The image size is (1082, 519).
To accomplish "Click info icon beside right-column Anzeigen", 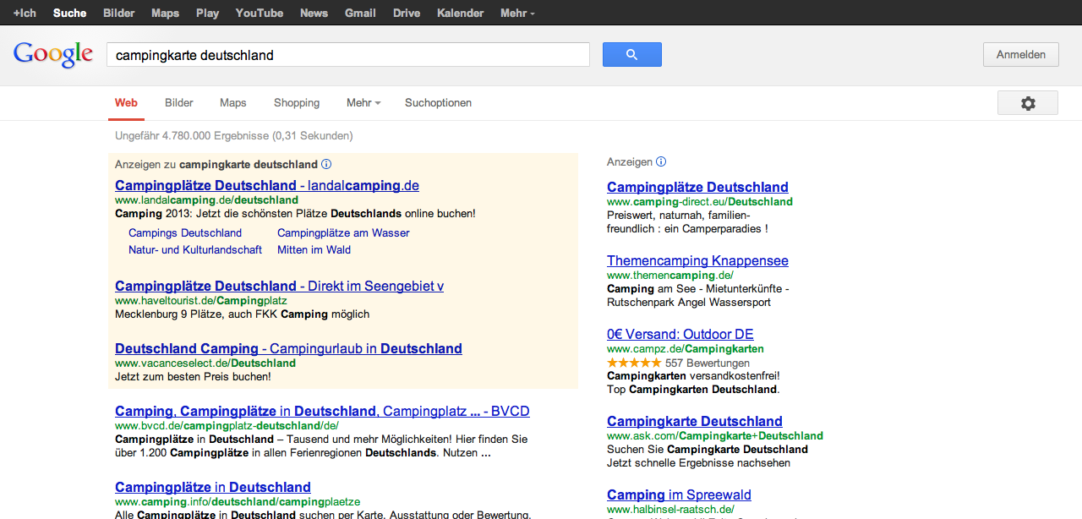I will (661, 162).
